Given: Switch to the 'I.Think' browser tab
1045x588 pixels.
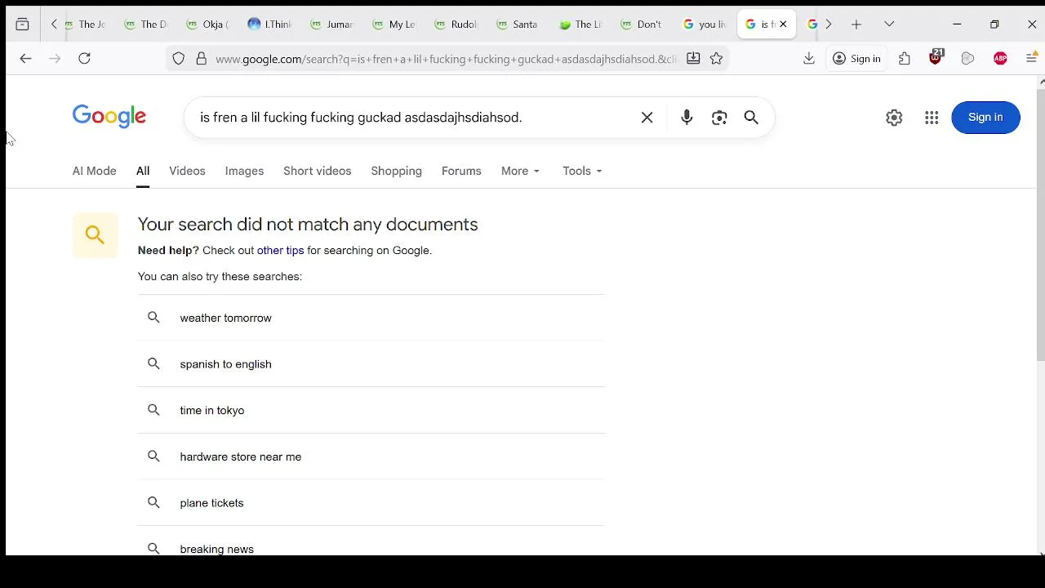Looking at the screenshot, I should point(269,24).
